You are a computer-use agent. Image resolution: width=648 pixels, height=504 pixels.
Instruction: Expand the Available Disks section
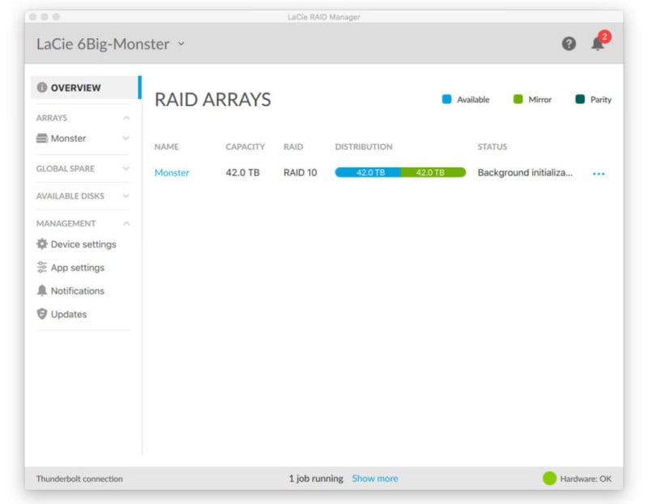click(126, 196)
